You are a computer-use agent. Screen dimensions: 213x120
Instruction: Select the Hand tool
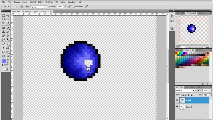[x=4, y=56]
